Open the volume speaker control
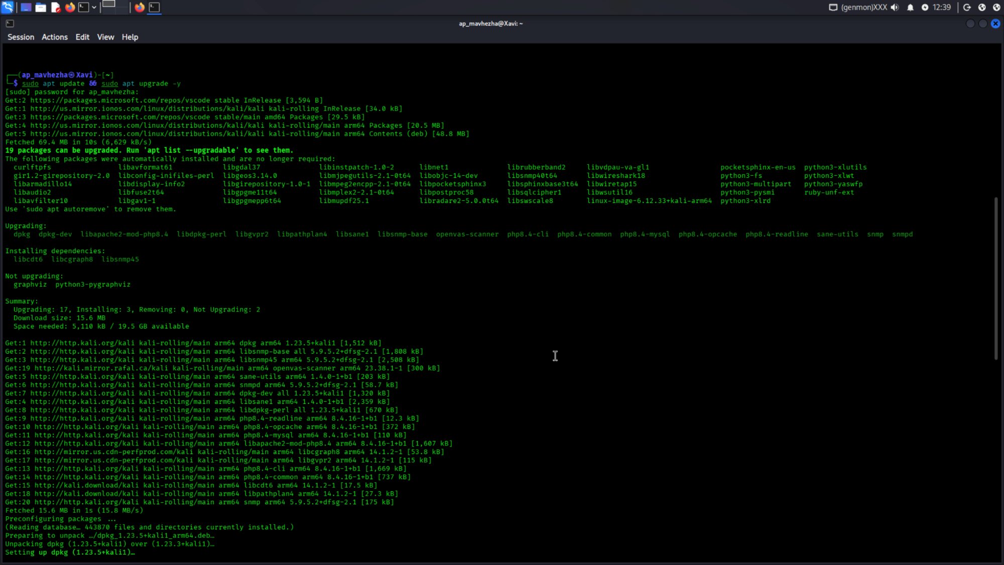Viewport: 1004px width, 565px height. click(x=895, y=7)
